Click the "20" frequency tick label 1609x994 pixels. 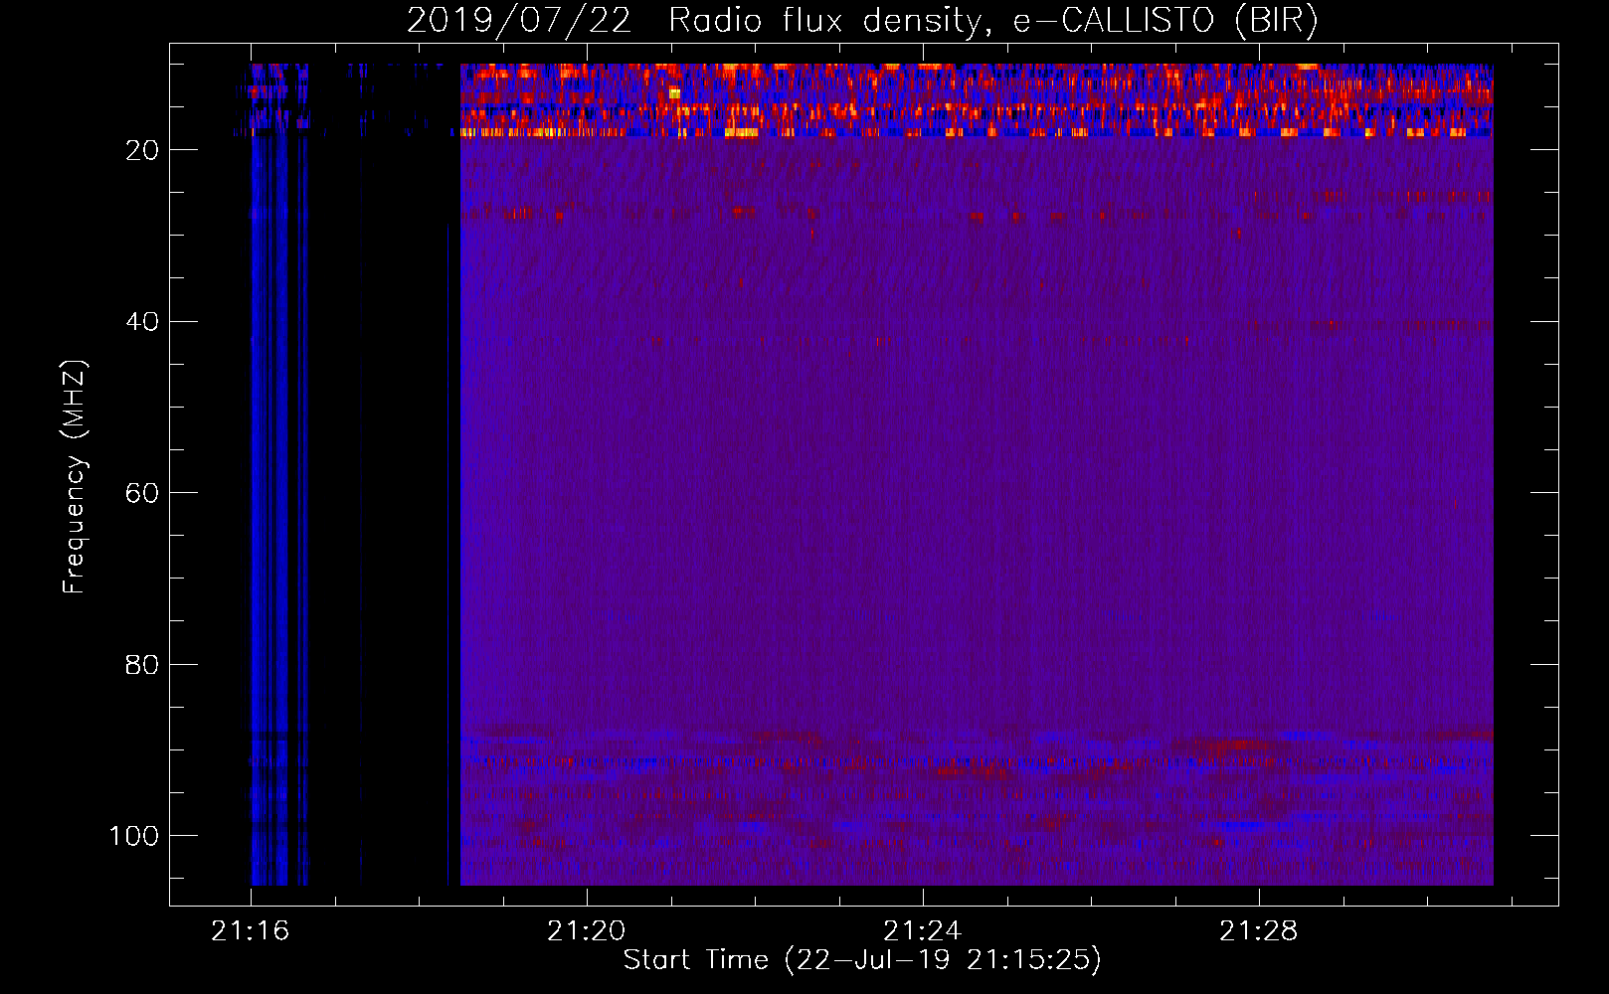coord(142,150)
